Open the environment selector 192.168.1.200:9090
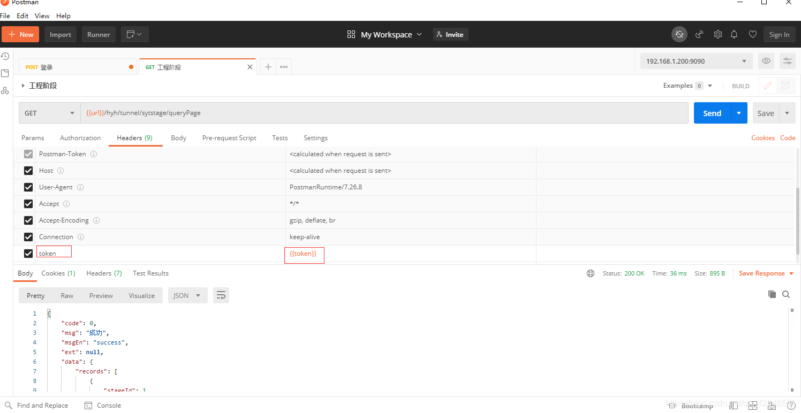Viewport: 801px width, 413px height. pyautogui.click(x=696, y=61)
